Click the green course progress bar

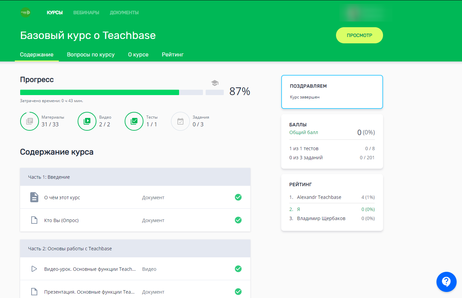pos(99,92)
